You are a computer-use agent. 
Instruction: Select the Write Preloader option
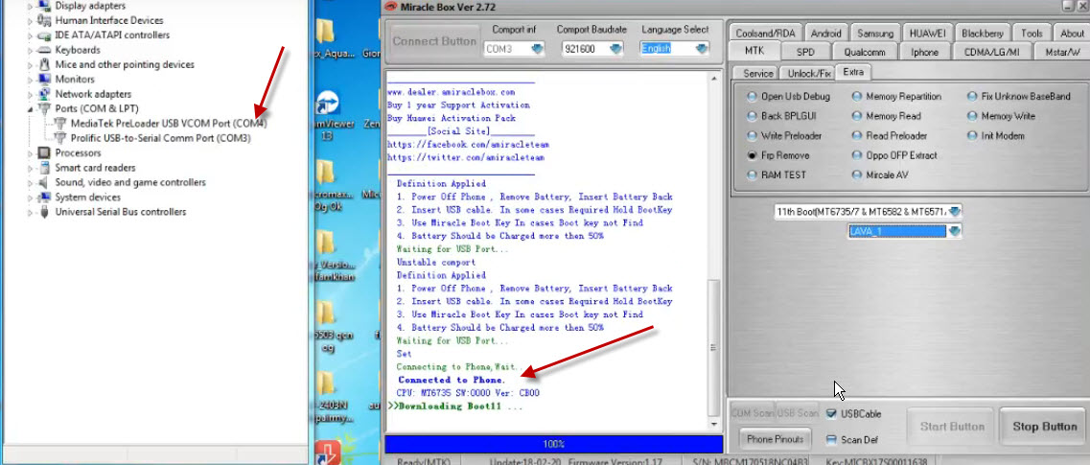coord(752,135)
